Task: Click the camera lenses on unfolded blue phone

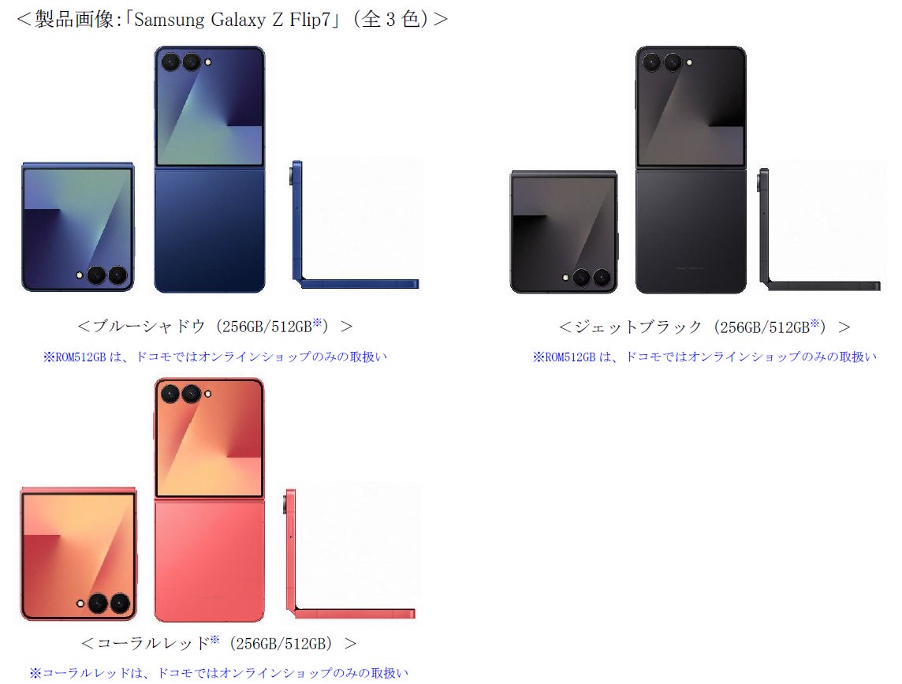Action: pos(181,62)
